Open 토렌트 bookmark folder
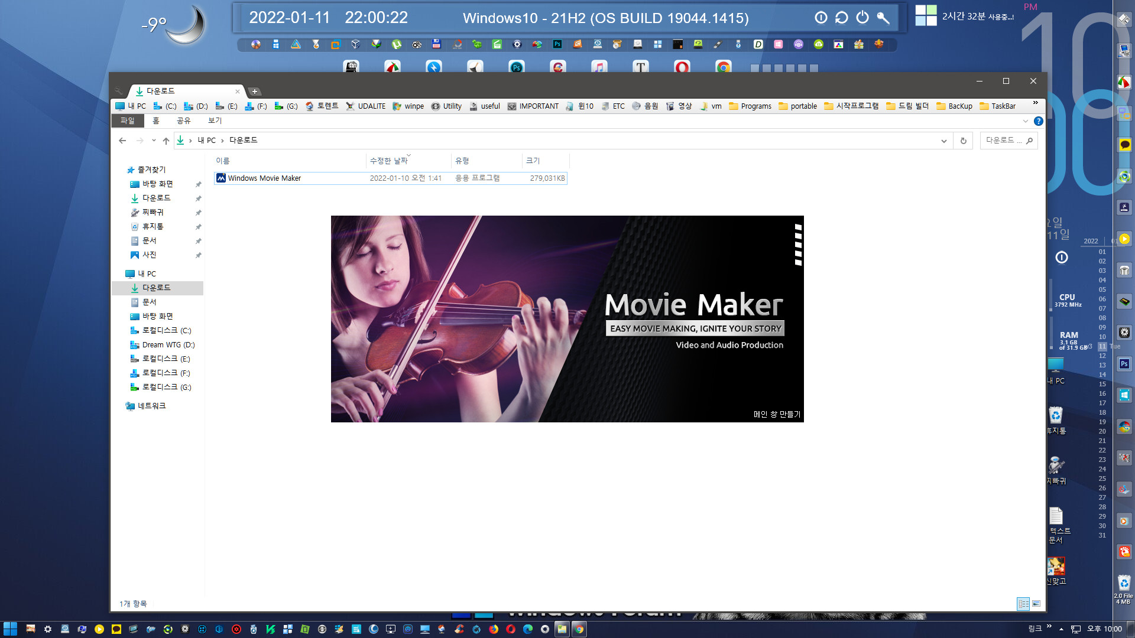1135x638 pixels. click(322, 106)
